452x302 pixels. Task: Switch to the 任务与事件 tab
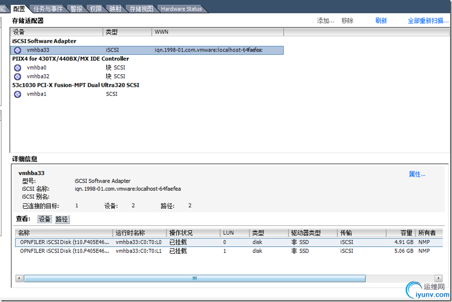coord(48,9)
